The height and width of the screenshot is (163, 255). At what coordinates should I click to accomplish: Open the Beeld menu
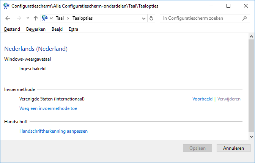click(57, 29)
